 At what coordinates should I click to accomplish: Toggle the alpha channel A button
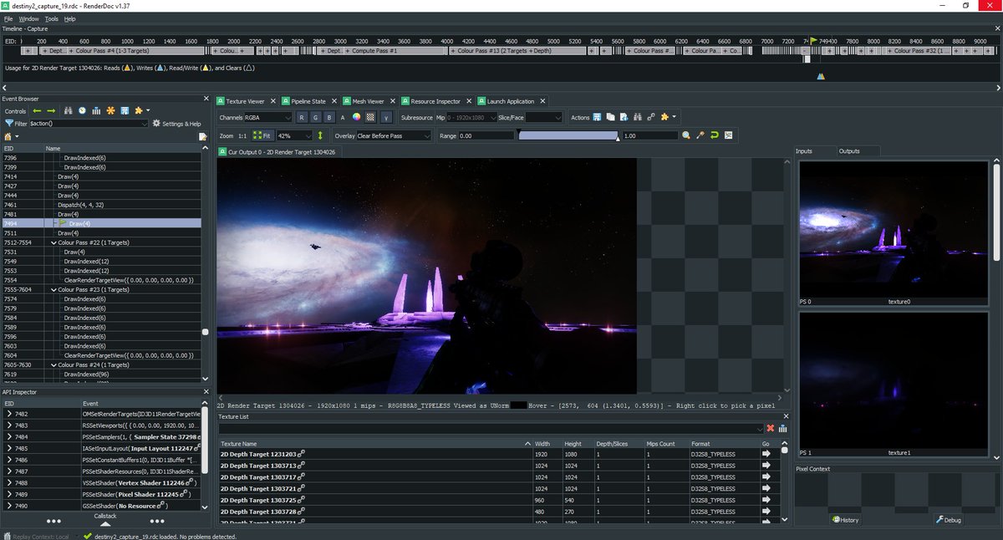(343, 117)
